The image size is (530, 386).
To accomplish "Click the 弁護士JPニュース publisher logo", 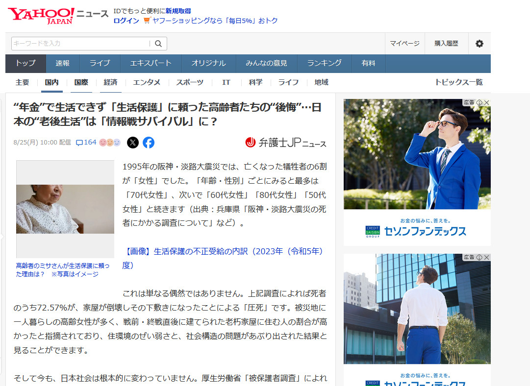I will (x=286, y=143).
